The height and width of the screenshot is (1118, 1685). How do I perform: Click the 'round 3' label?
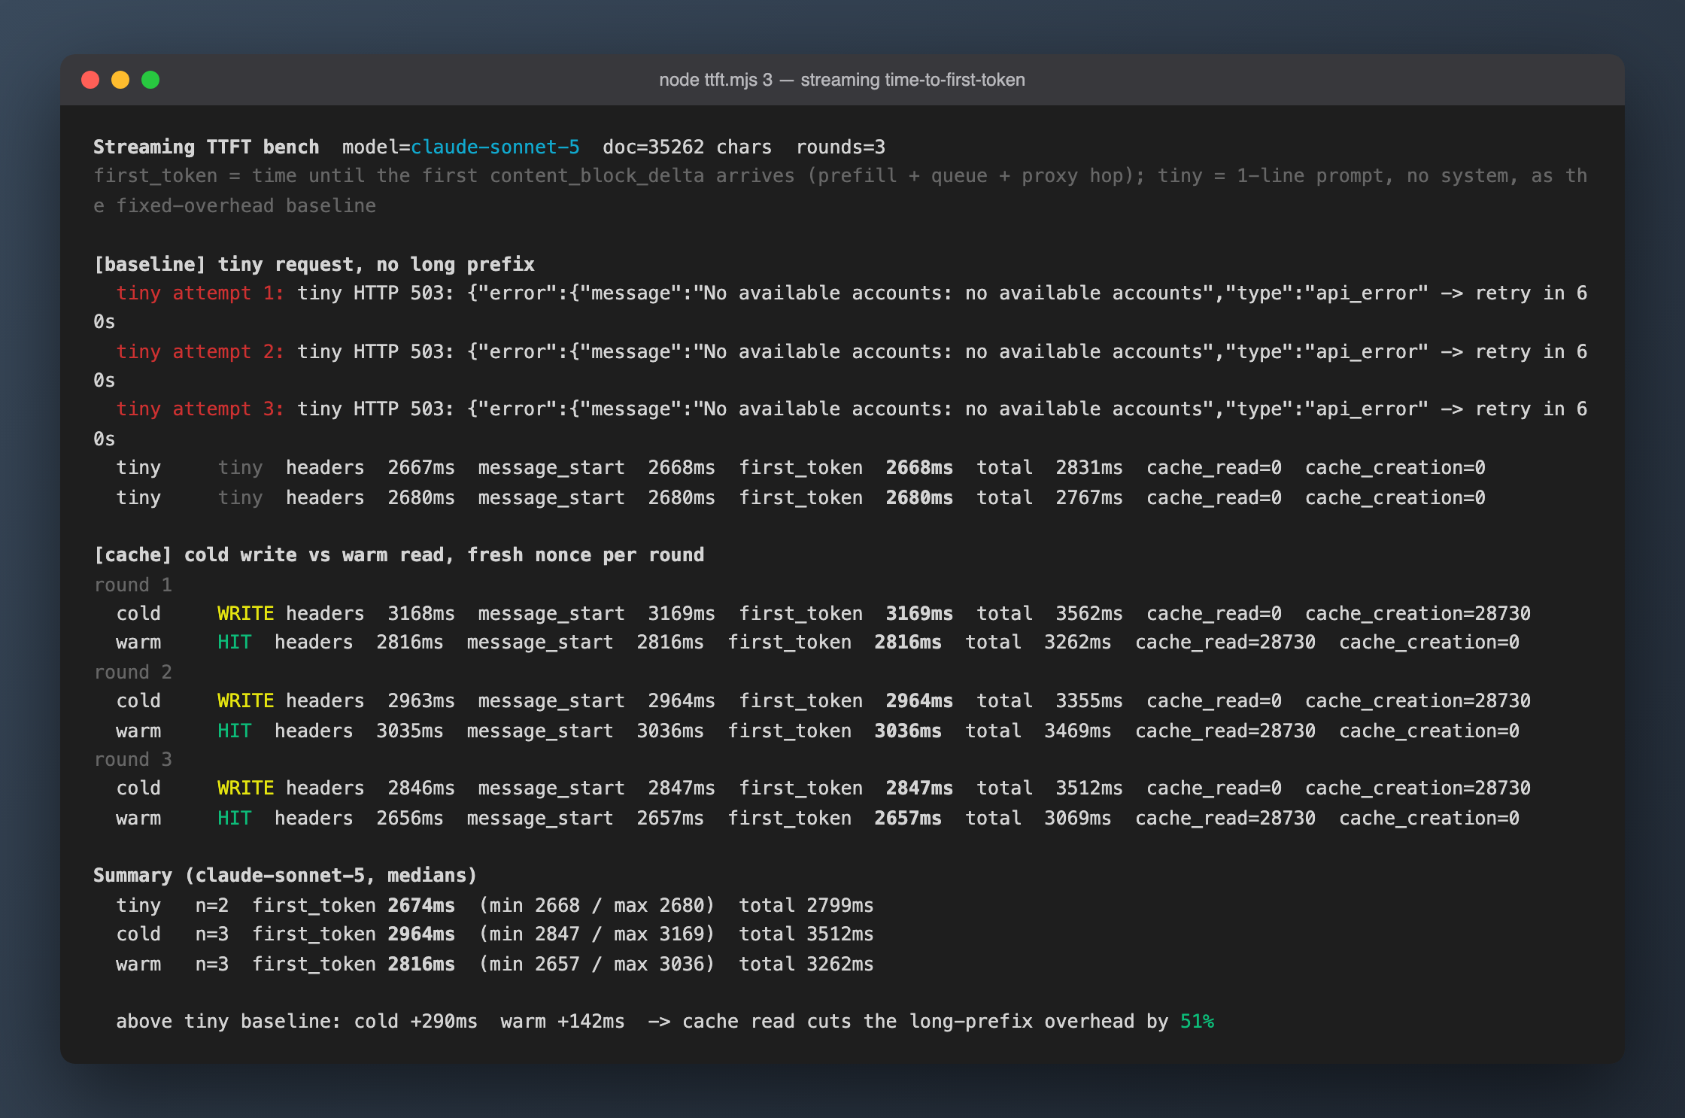point(133,759)
